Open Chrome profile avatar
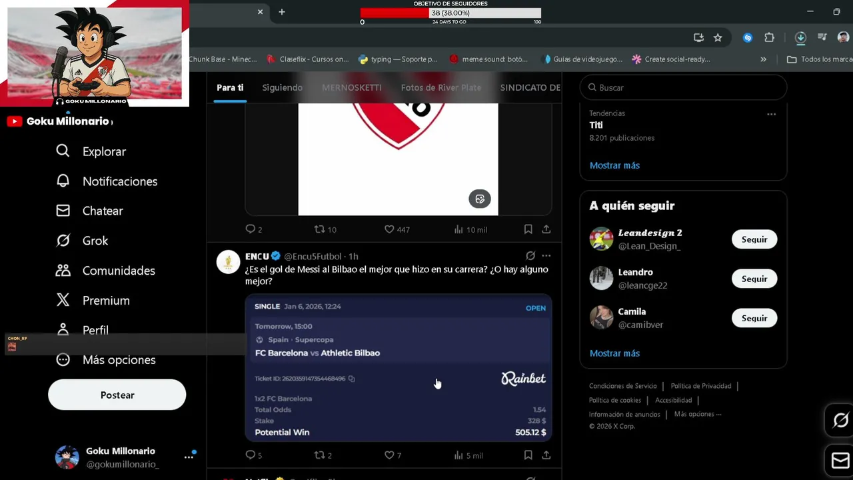Viewport: 853px width, 480px height. [x=843, y=38]
